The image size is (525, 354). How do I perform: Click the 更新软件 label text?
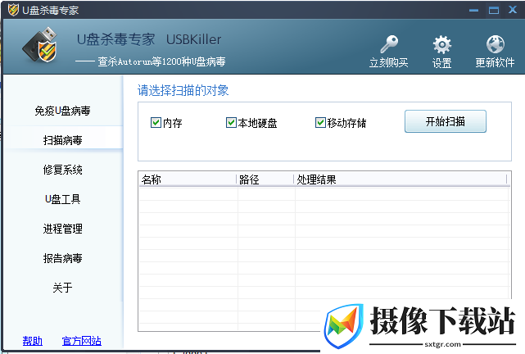point(496,62)
